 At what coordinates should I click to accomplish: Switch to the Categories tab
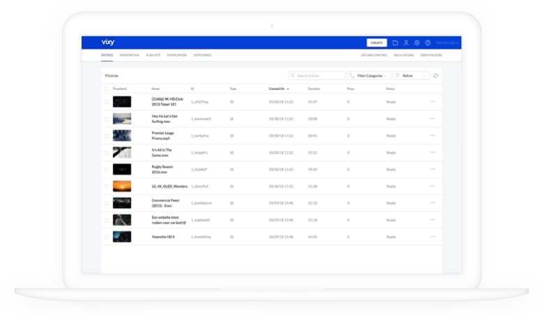(x=202, y=55)
